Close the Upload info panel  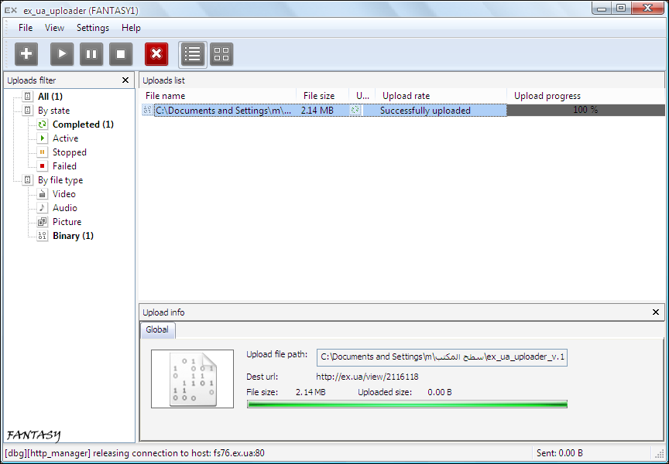pos(656,312)
